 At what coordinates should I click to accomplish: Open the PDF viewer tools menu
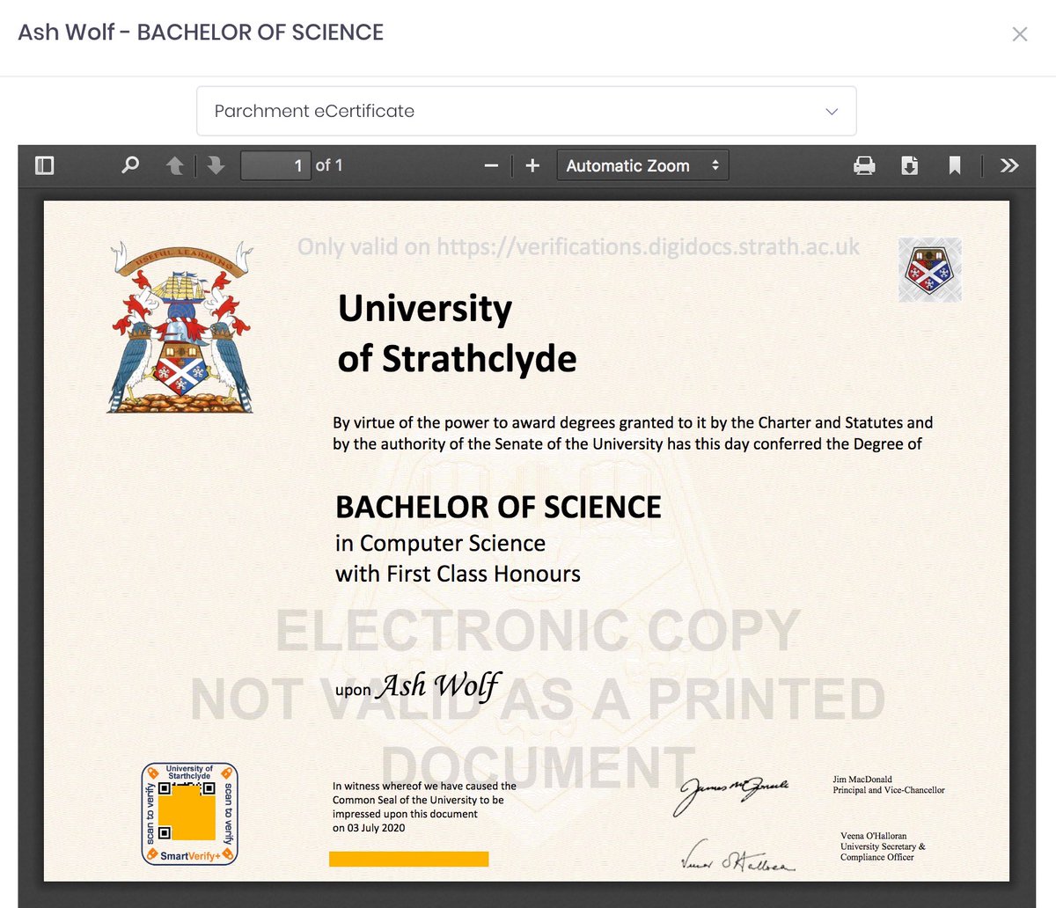pyautogui.click(x=1009, y=165)
